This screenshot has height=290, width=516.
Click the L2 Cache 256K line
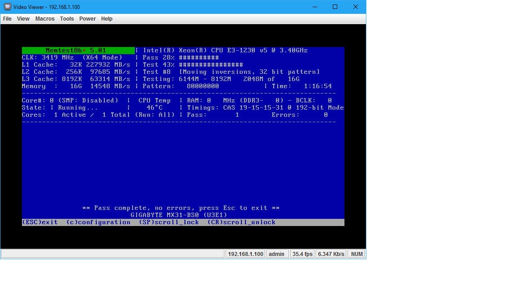pos(76,72)
